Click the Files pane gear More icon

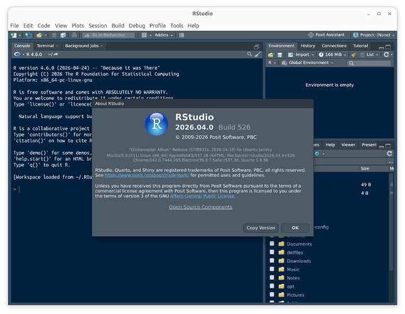[317, 154]
